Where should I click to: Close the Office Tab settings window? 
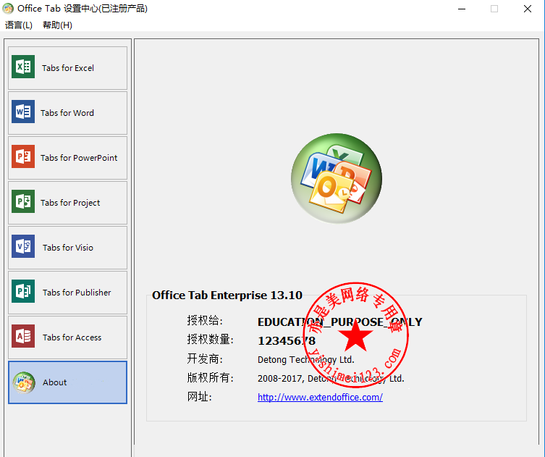tap(528, 9)
